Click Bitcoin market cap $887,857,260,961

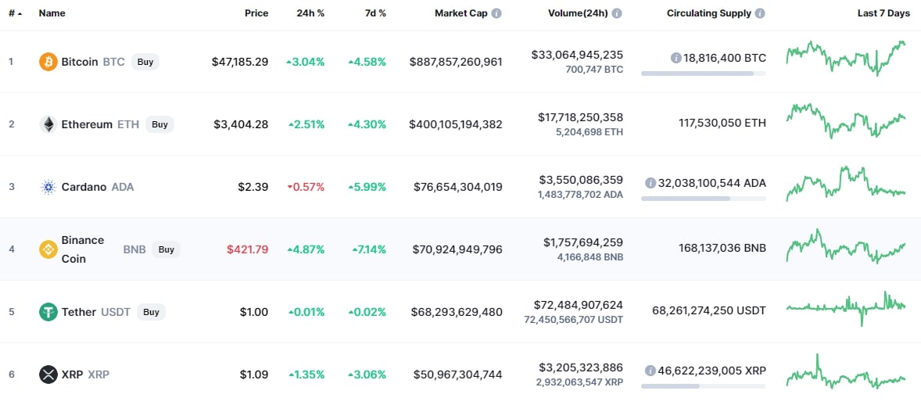(456, 61)
